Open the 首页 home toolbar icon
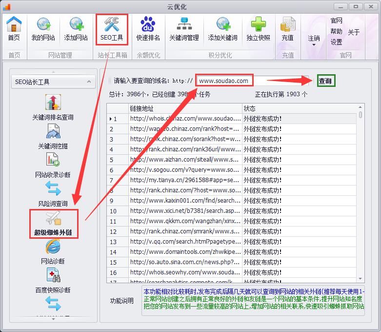Image resolution: width=381 pixels, height=332 pixels. [x=14, y=28]
